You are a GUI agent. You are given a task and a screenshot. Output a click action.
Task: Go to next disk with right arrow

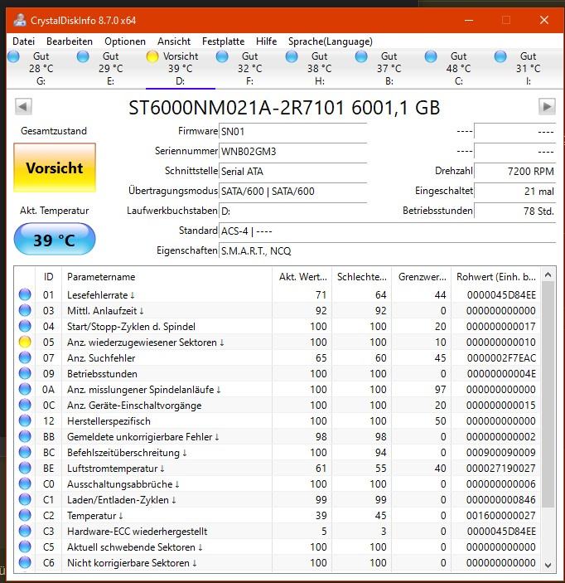[547, 107]
